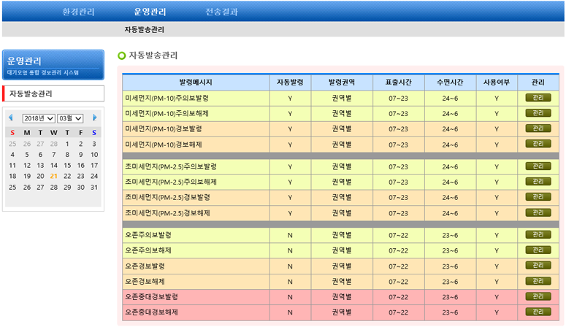This screenshot has width=566, height=327.
Task: Click 관리 button for 오존중대경보발령
Action: (x=538, y=296)
